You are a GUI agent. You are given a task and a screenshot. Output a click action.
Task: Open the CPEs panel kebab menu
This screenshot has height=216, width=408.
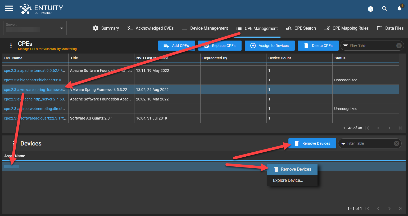point(11,46)
